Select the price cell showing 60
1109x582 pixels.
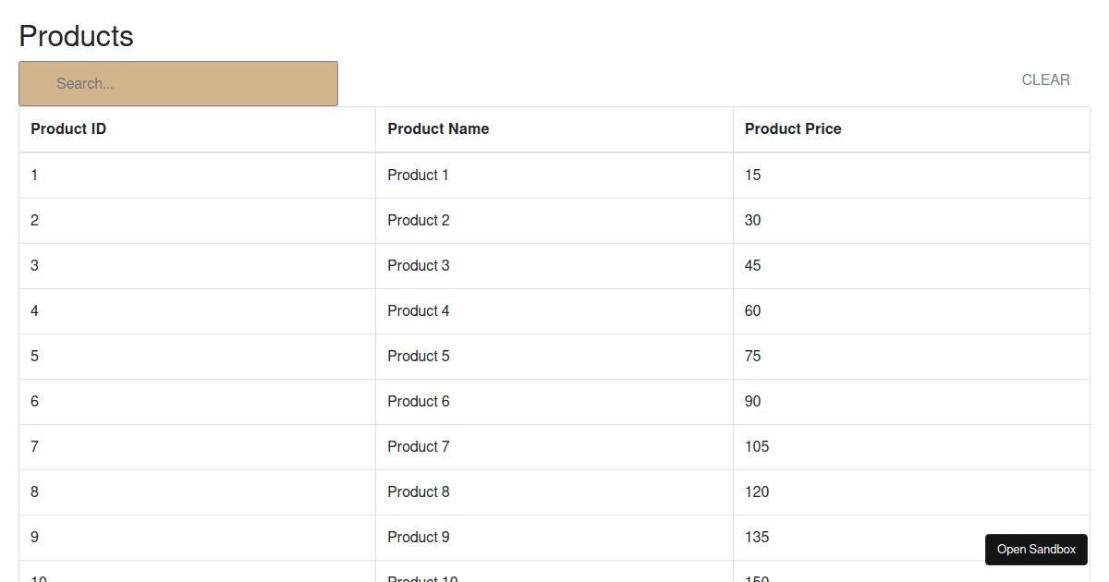pos(753,311)
